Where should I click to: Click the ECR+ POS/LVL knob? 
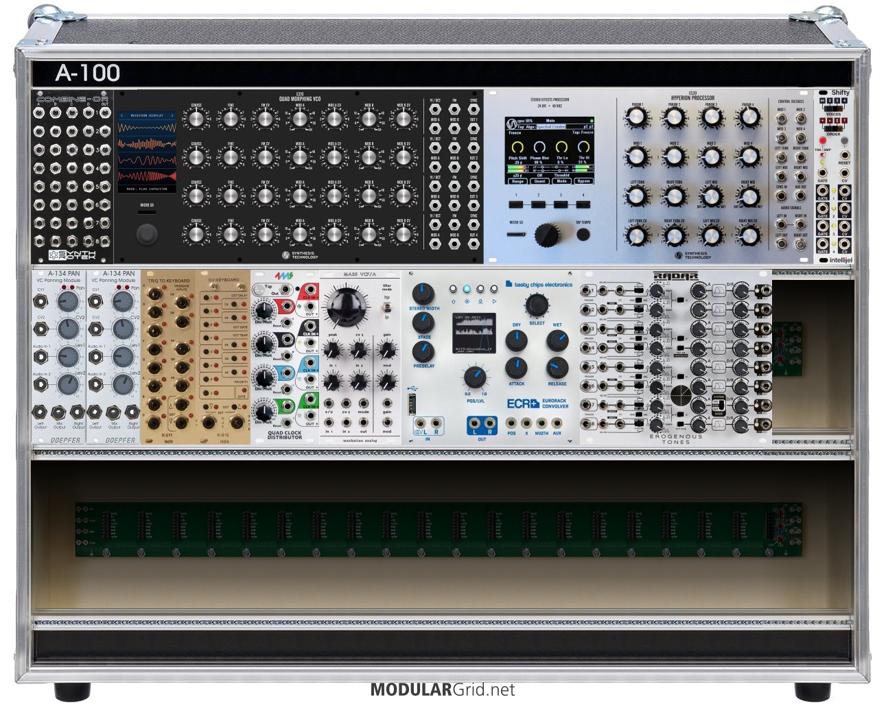pyautogui.click(x=474, y=377)
